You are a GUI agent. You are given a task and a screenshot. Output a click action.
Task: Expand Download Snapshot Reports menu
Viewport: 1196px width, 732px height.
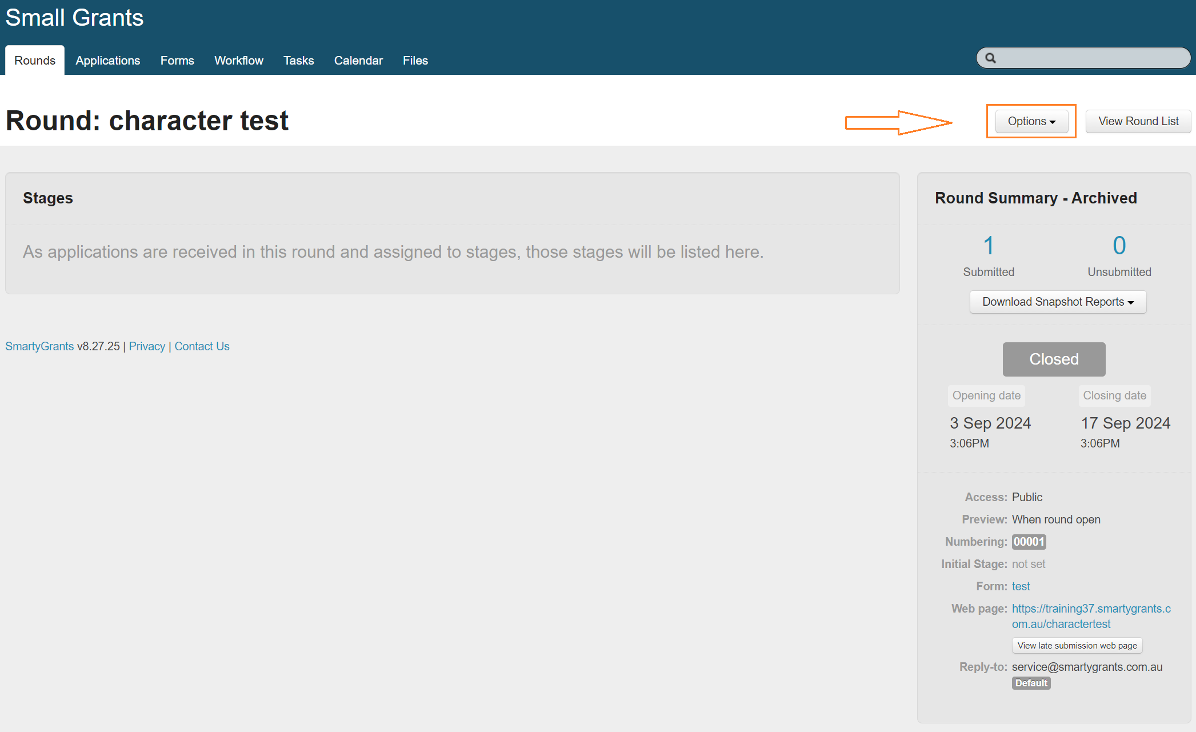(x=1058, y=302)
